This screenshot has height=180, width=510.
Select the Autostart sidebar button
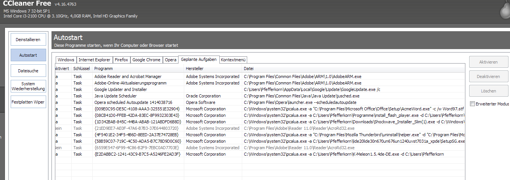(28, 55)
